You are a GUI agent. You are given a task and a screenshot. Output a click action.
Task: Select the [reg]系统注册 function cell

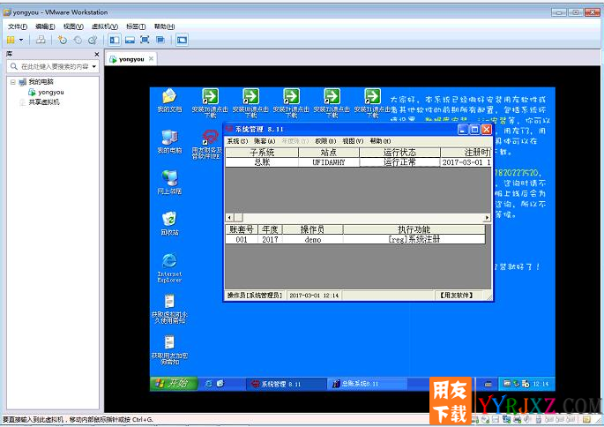click(x=414, y=239)
